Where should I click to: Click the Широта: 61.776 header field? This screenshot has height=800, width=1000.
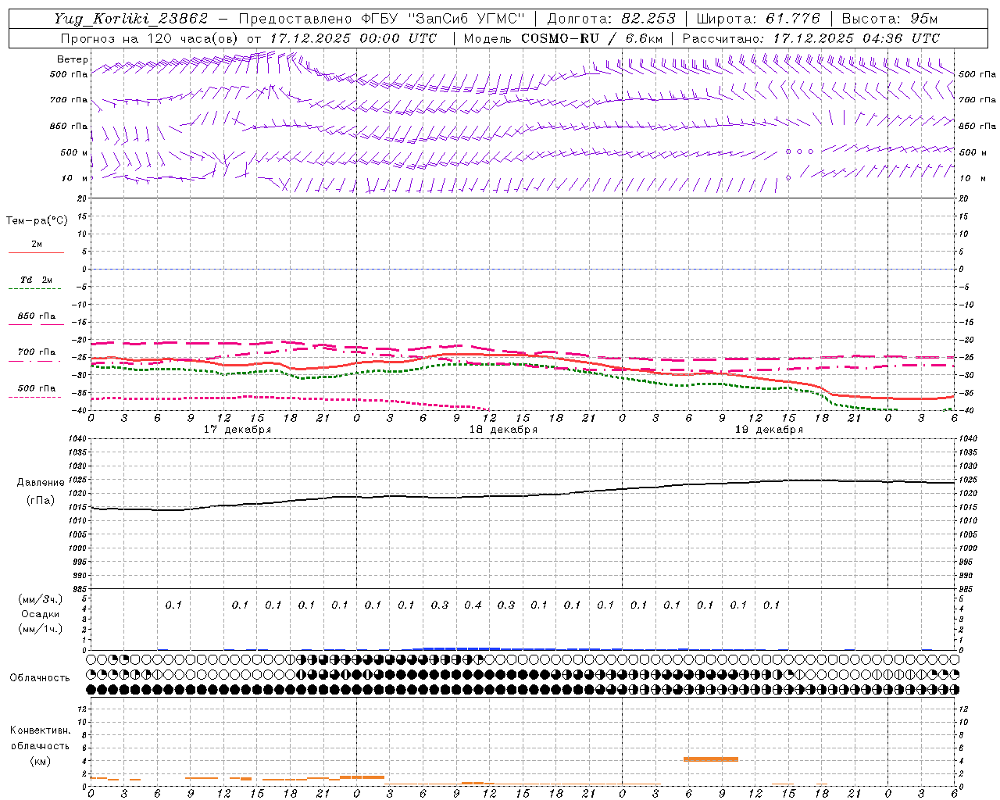758,19
